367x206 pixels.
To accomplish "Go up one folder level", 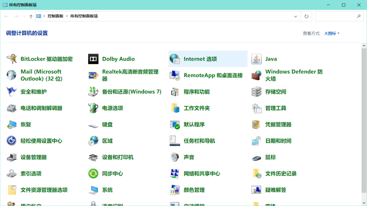I will pos(31,16).
